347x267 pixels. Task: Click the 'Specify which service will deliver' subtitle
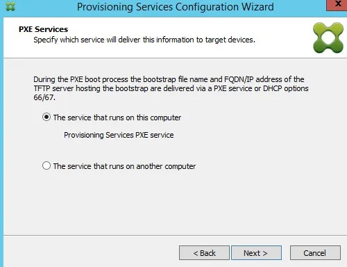click(144, 40)
